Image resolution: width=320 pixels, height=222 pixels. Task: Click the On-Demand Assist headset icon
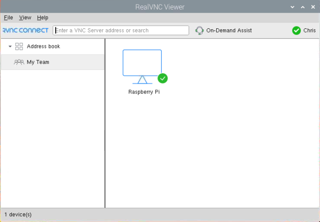pos(199,31)
